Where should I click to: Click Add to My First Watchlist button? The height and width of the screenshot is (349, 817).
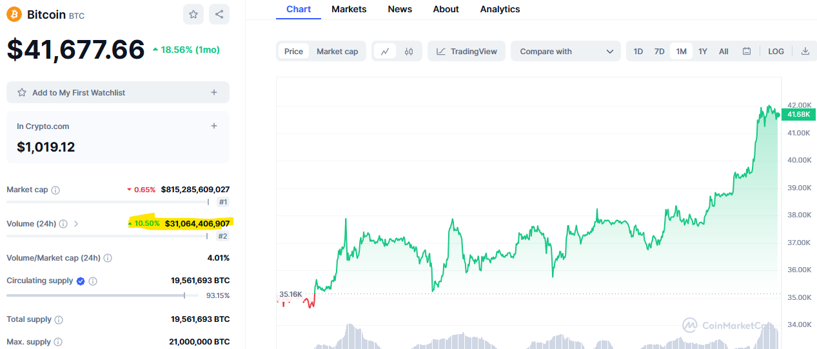pyautogui.click(x=118, y=92)
